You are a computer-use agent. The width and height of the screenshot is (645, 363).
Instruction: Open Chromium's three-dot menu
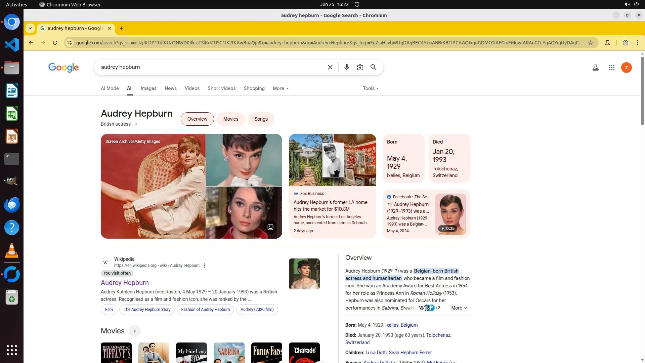tap(637, 43)
